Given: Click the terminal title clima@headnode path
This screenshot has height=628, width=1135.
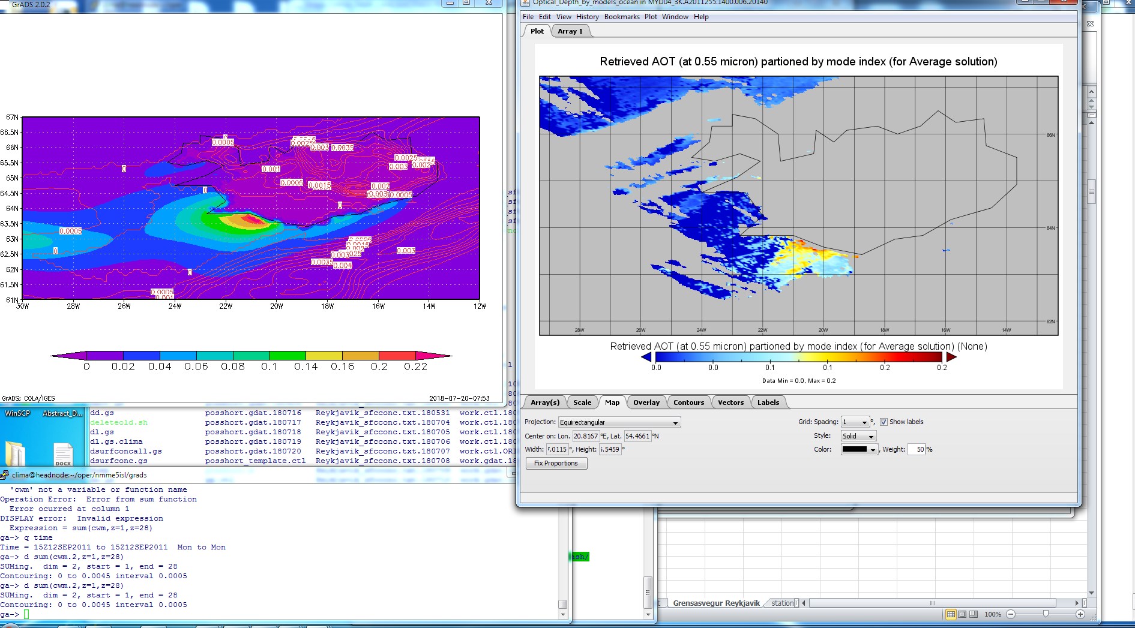Looking at the screenshot, I should point(79,474).
